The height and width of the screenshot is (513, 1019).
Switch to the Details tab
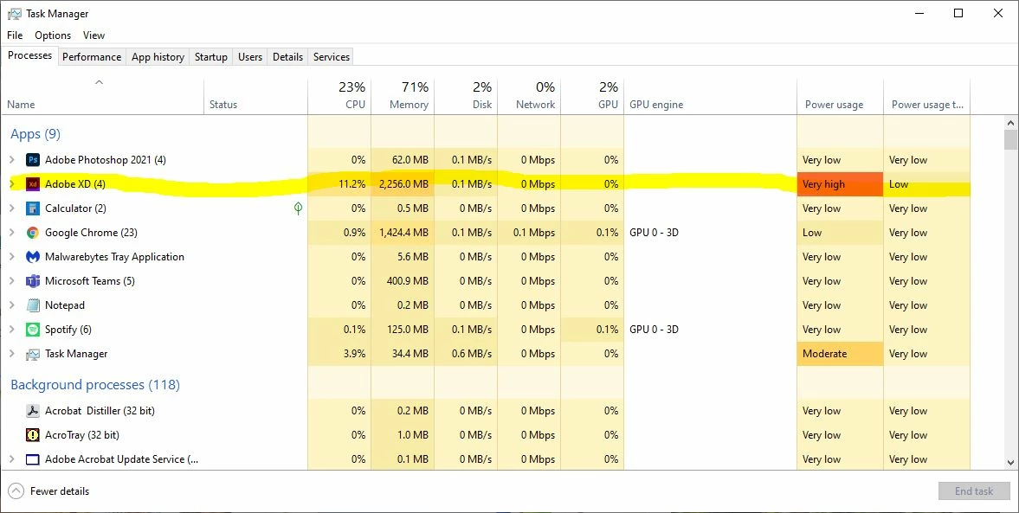(288, 56)
